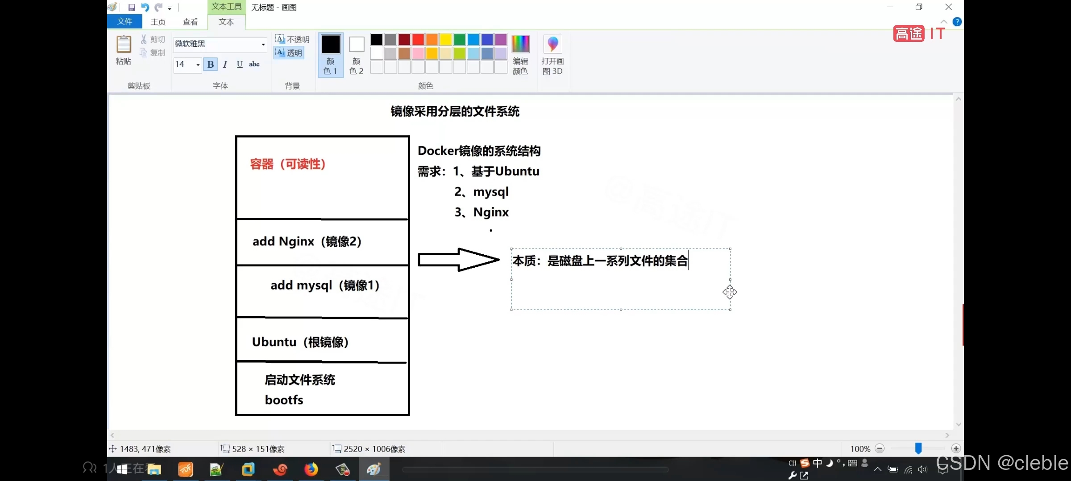Click the horizontal scrollbar right arrow
1071x481 pixels.
(947, 435)
